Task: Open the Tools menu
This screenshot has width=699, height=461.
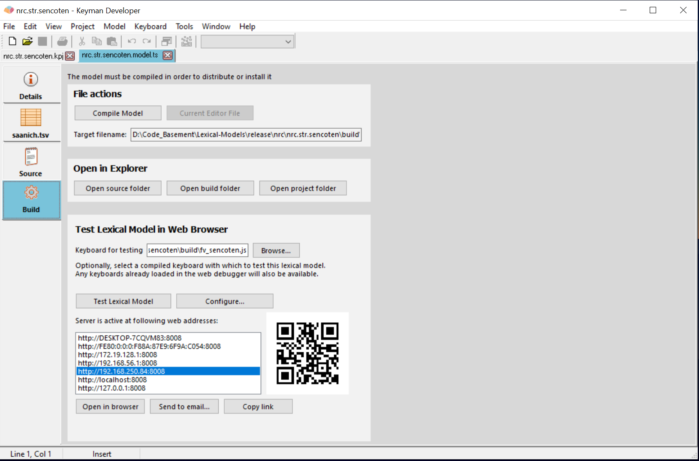Action: click(184, 27)
